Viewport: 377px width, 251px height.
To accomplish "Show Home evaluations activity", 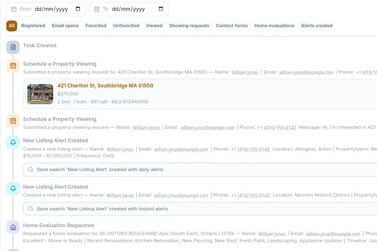I will tap(274, 26).
